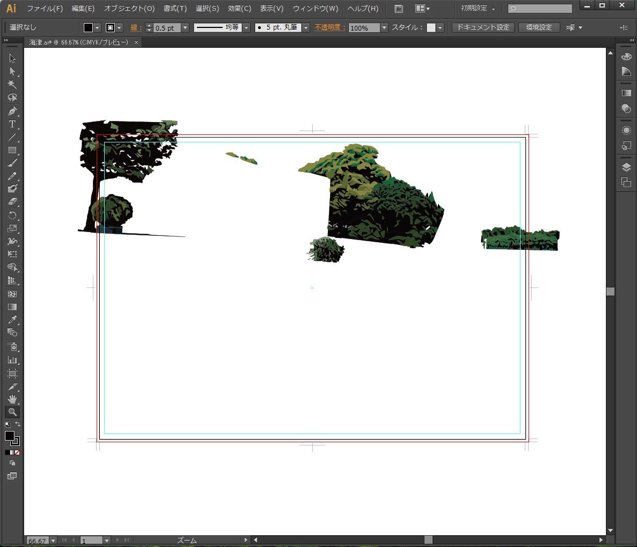The image size is (637, 547).
Task: Open the 初期設定 workspace switcher
Action: [477, 9]
